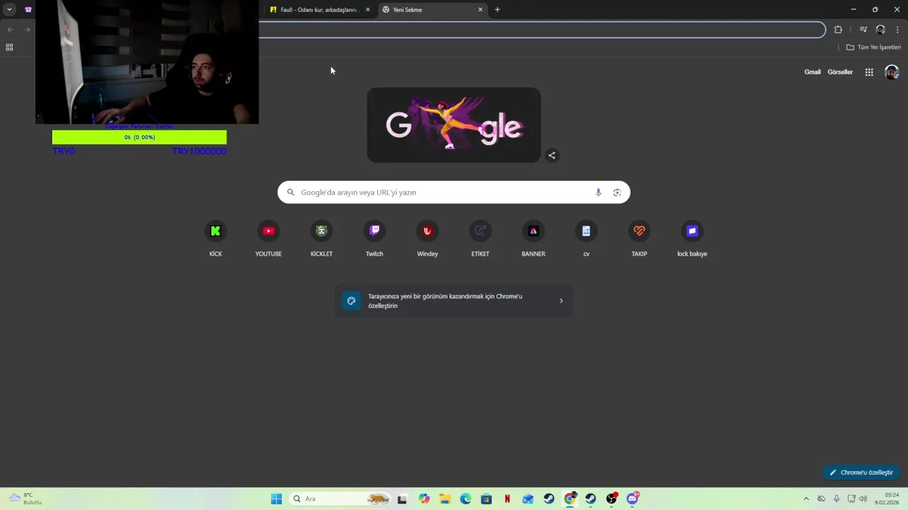Open Chrome profile avatar in toolbar
This screenshot has height=510, width=908.
click(880, 30)
